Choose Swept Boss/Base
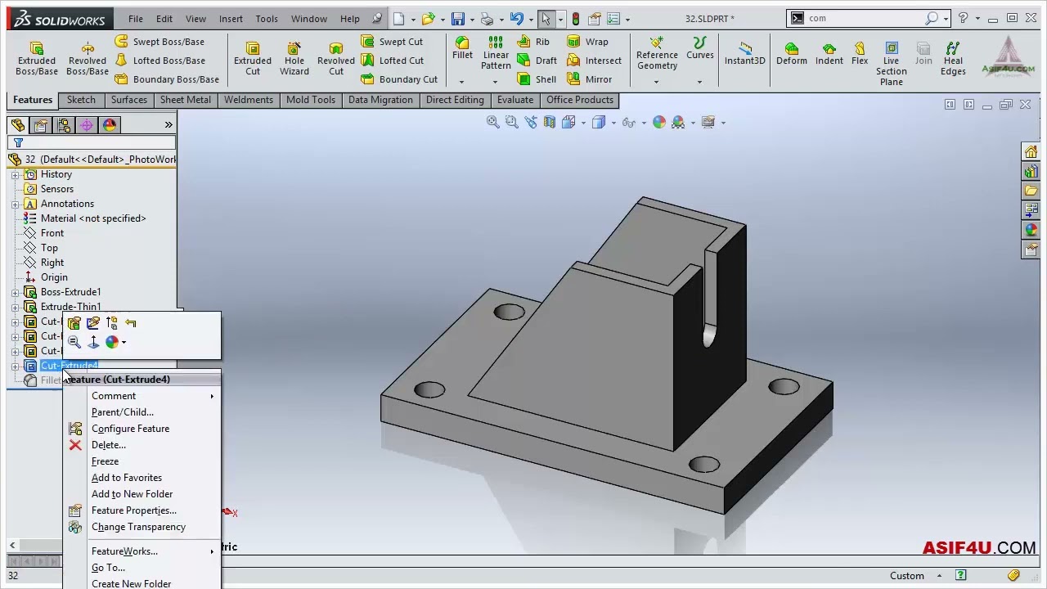 pos(160,42)
